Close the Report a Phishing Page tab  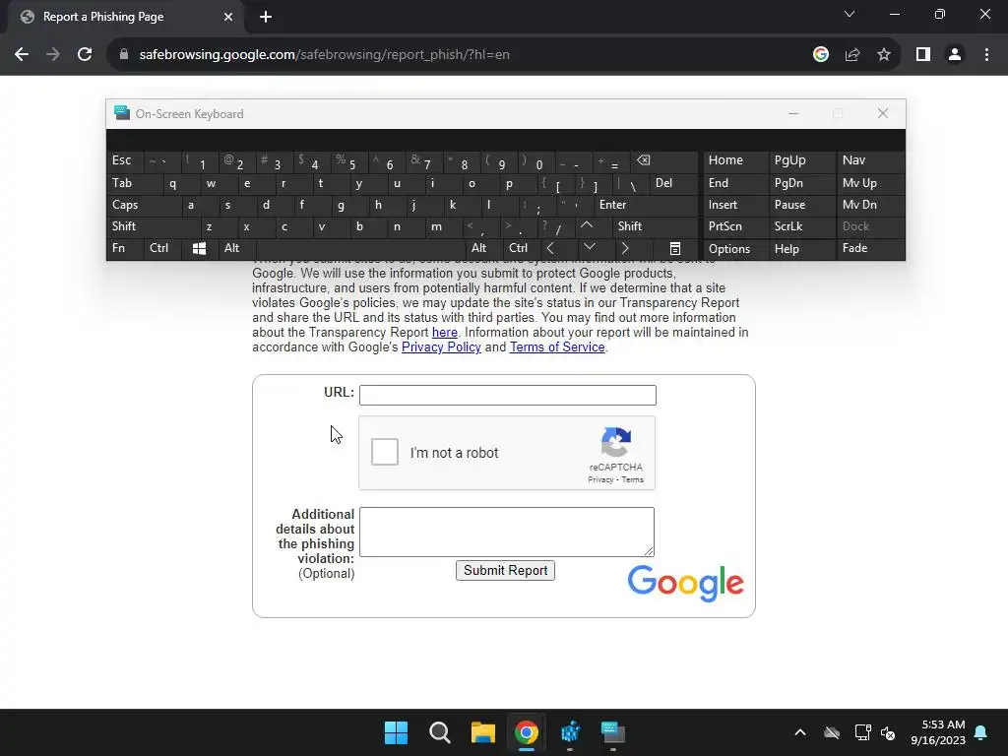(x=228, y=17)
